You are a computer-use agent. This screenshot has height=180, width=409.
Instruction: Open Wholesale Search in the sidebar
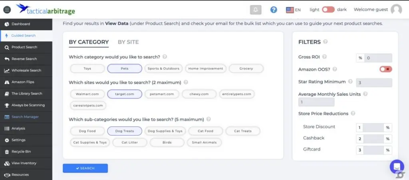(x=26, y=71)
